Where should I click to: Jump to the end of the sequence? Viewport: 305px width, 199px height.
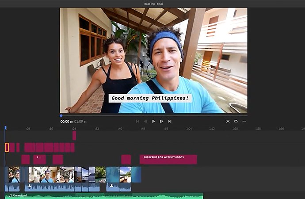click(x=170, y=121)
